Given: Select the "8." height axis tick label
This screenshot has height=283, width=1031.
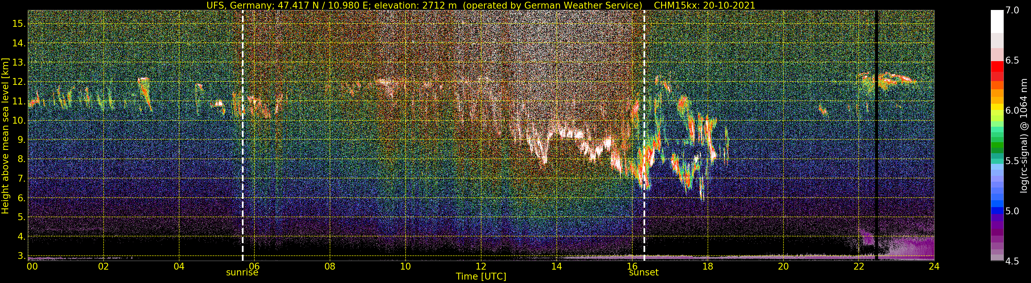Looking at the screenshot, I should 22,159.
